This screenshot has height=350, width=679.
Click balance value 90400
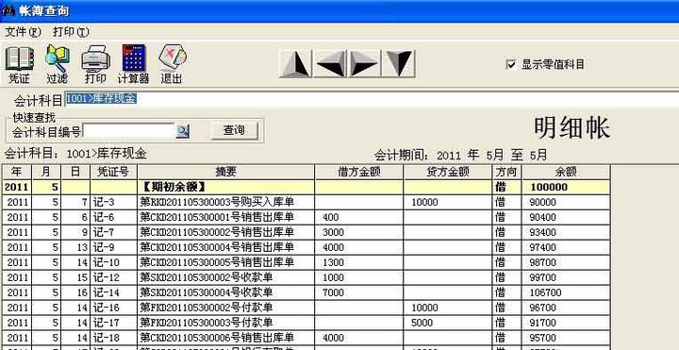[x=543, y=218]
